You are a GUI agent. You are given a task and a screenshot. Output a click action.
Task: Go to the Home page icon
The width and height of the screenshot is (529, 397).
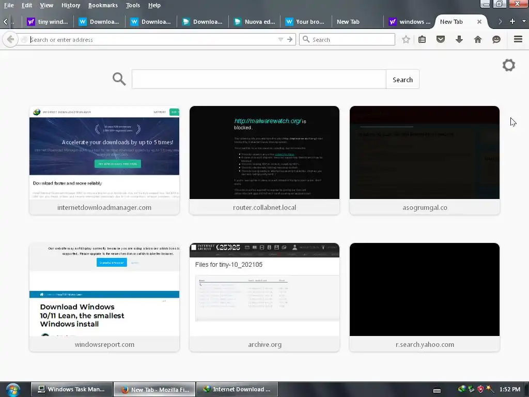[x=478, y=39]
